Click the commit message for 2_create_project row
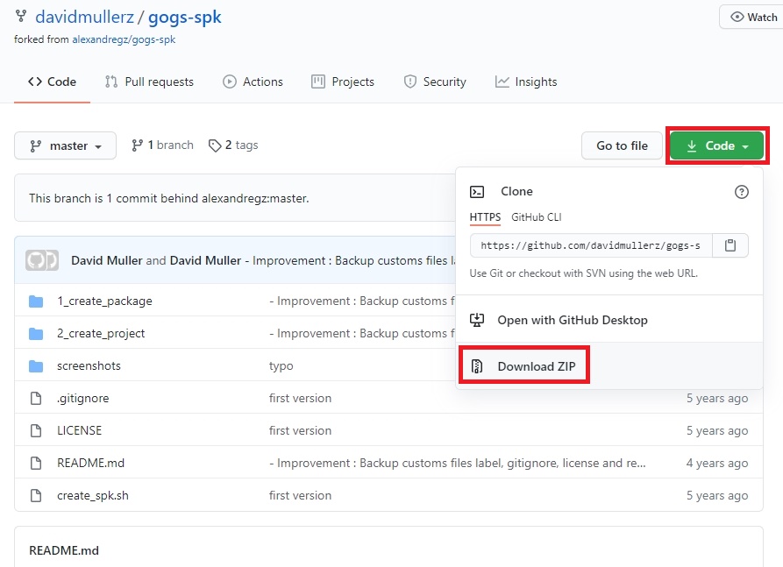Screen dimensions: 783x567 click(362, 334)
